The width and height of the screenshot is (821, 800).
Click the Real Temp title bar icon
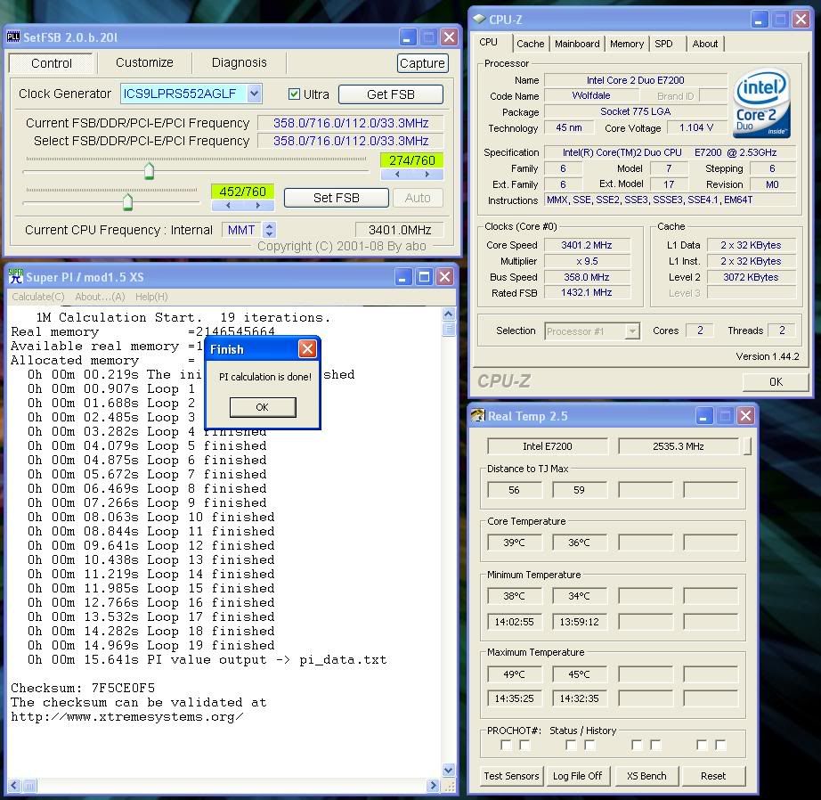pos(477,415)
